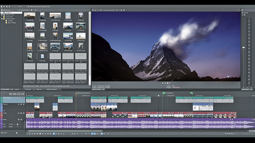Select the 3-mountains.jpg thumbnail
This screenshot has height=143, width=255.
[x=55, y=16]
